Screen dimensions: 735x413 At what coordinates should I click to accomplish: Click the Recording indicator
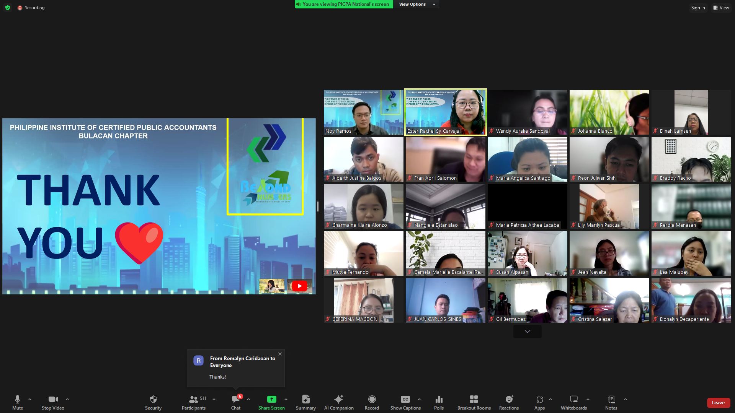tap(31, 8)
